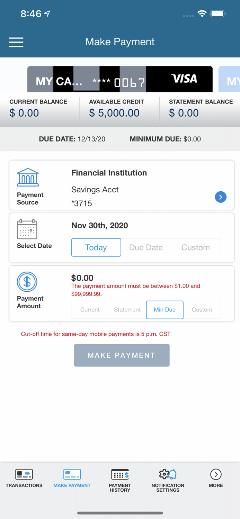Tap the More arrow icon
The width and height of the screenshot is (240, 519).
pyautogui.click(x=215, y=474)
